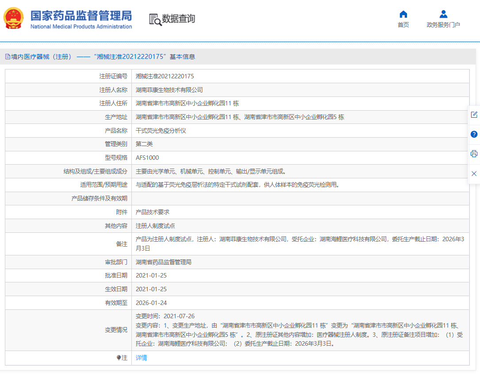Print the page using the printer icon
480x378 pixels.
[x=474, y=154]
